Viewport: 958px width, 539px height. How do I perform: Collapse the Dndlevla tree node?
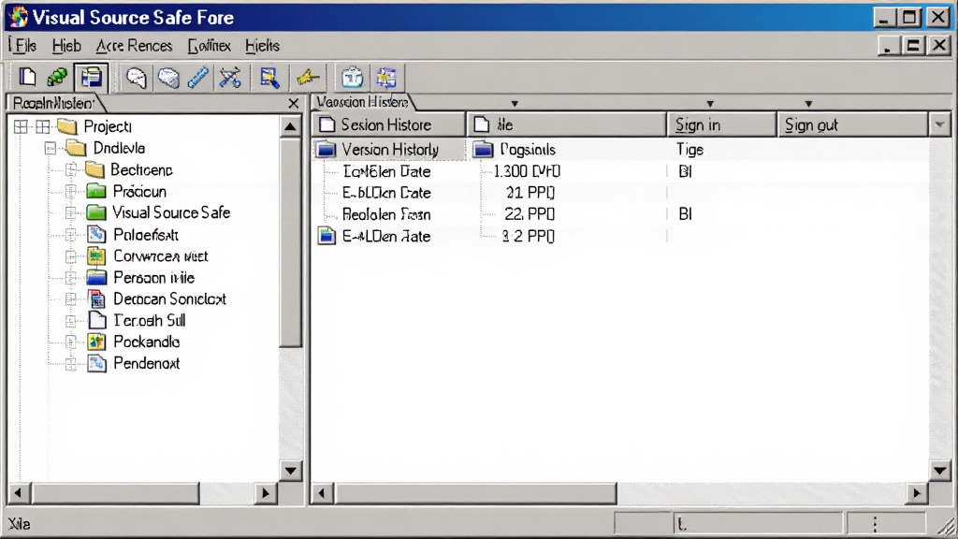[x=51, y=148]
